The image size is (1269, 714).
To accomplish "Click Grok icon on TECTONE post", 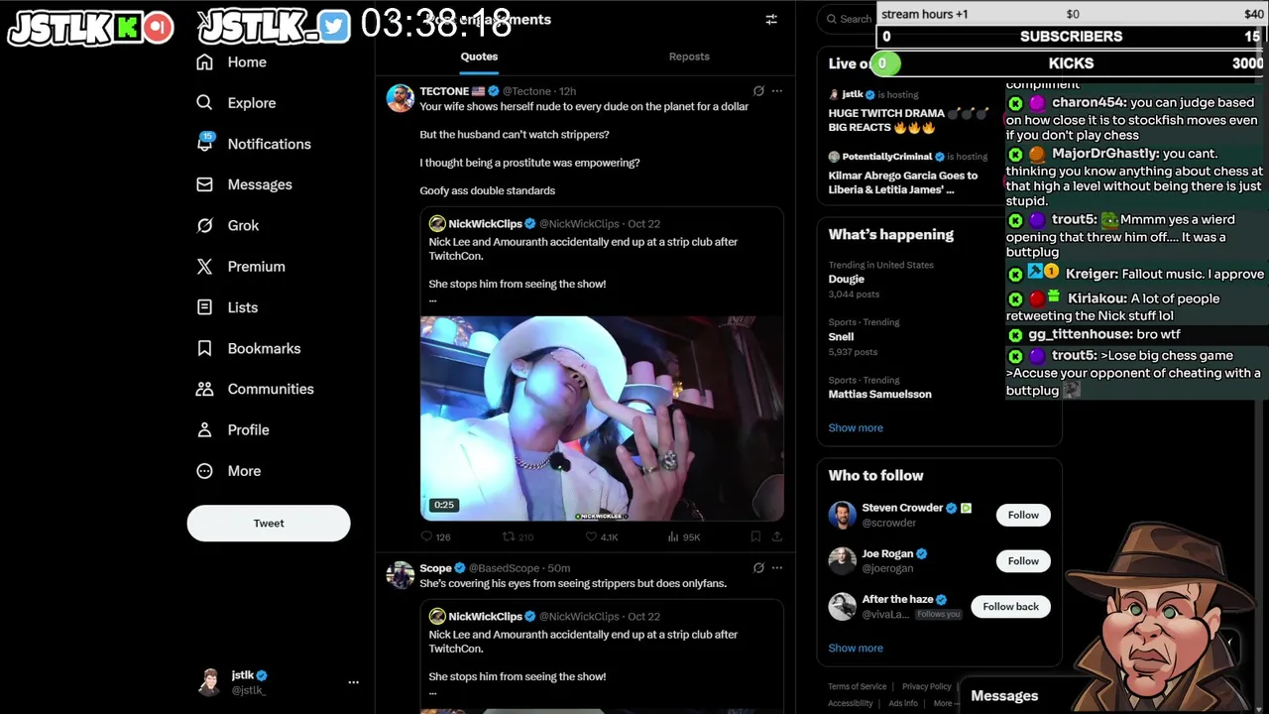I will 758,91.
